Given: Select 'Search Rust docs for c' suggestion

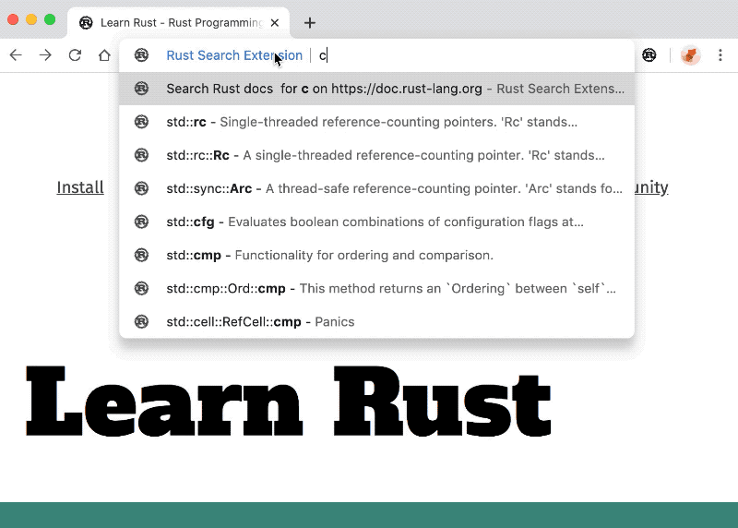Looking at the screenshot, I should [376, 89].
